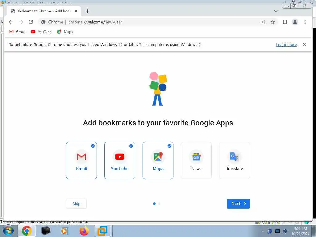Screen dimensions: 316x237
Task: Select the Translate app card
Action: 235,160
